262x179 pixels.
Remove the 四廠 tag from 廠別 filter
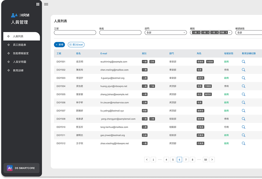(x=226, y=32)
